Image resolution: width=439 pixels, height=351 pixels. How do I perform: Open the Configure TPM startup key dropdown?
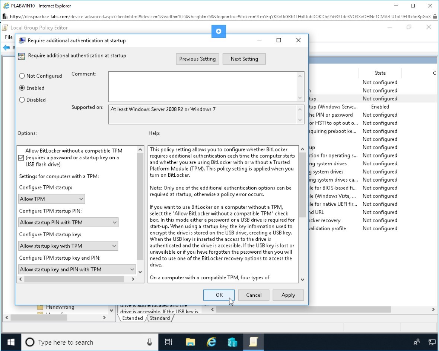(68, 246)
